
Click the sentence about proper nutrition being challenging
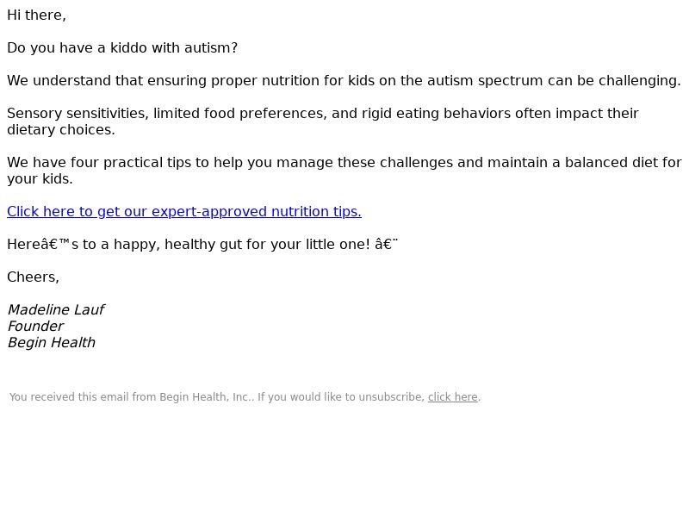click(x=344, y=81)
